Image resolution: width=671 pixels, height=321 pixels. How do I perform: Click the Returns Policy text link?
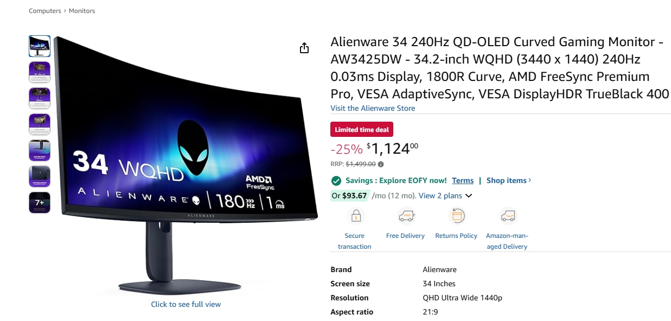pyautogui.click(x=456, y=236)
